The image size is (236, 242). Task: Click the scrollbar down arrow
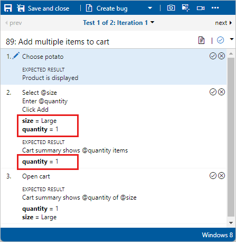tap(231, 223)
